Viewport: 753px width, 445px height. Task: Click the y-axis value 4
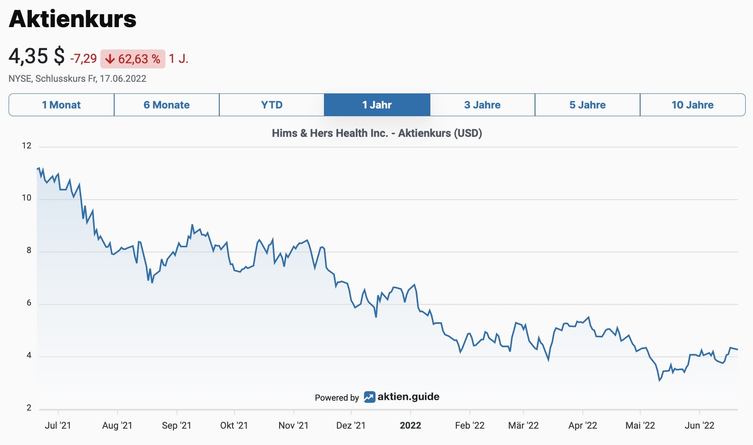pyautogui.click(x=29, y=355)
